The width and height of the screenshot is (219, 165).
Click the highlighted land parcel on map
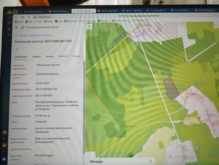pos(171,89)
